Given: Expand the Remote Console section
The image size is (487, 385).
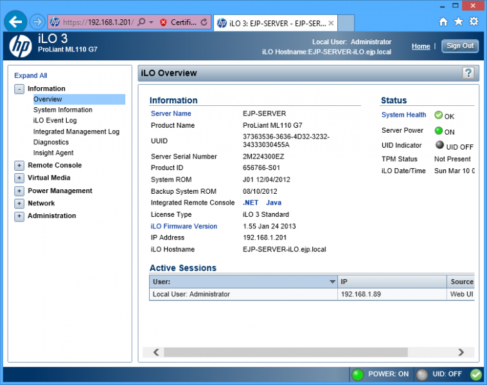Looking at the screenshot, I should (19, 166).
